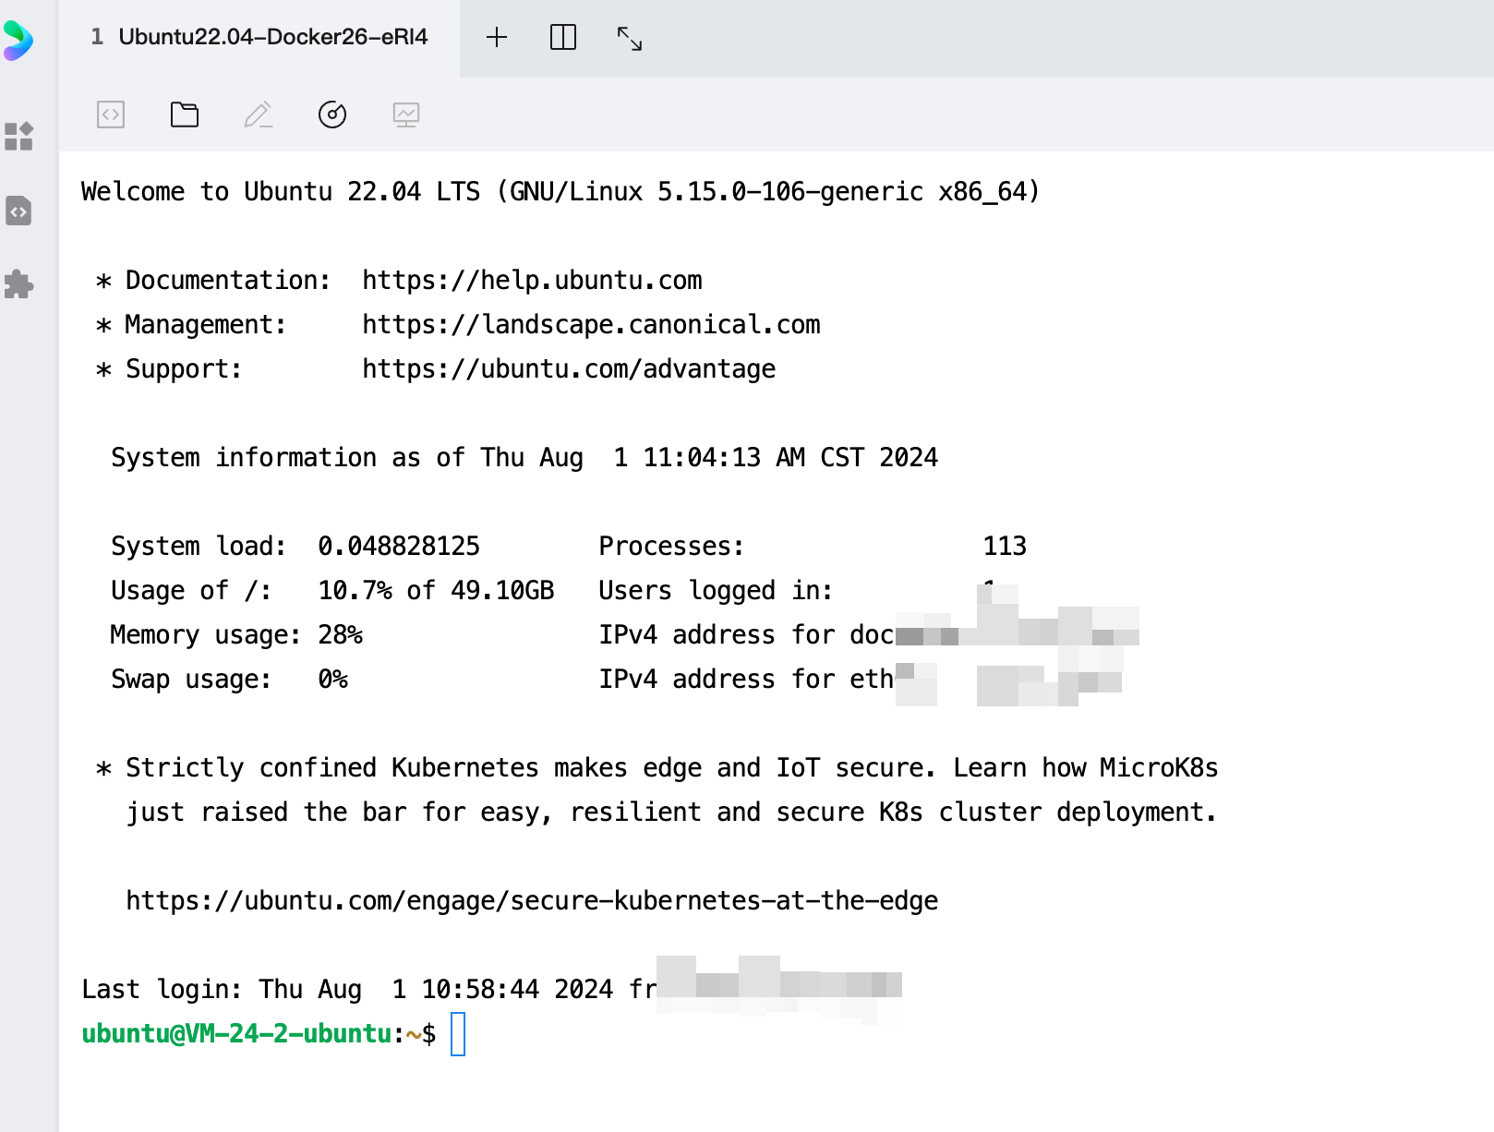Click the 'System information as of' line
1494x1132 pixels.
[524, 457]
